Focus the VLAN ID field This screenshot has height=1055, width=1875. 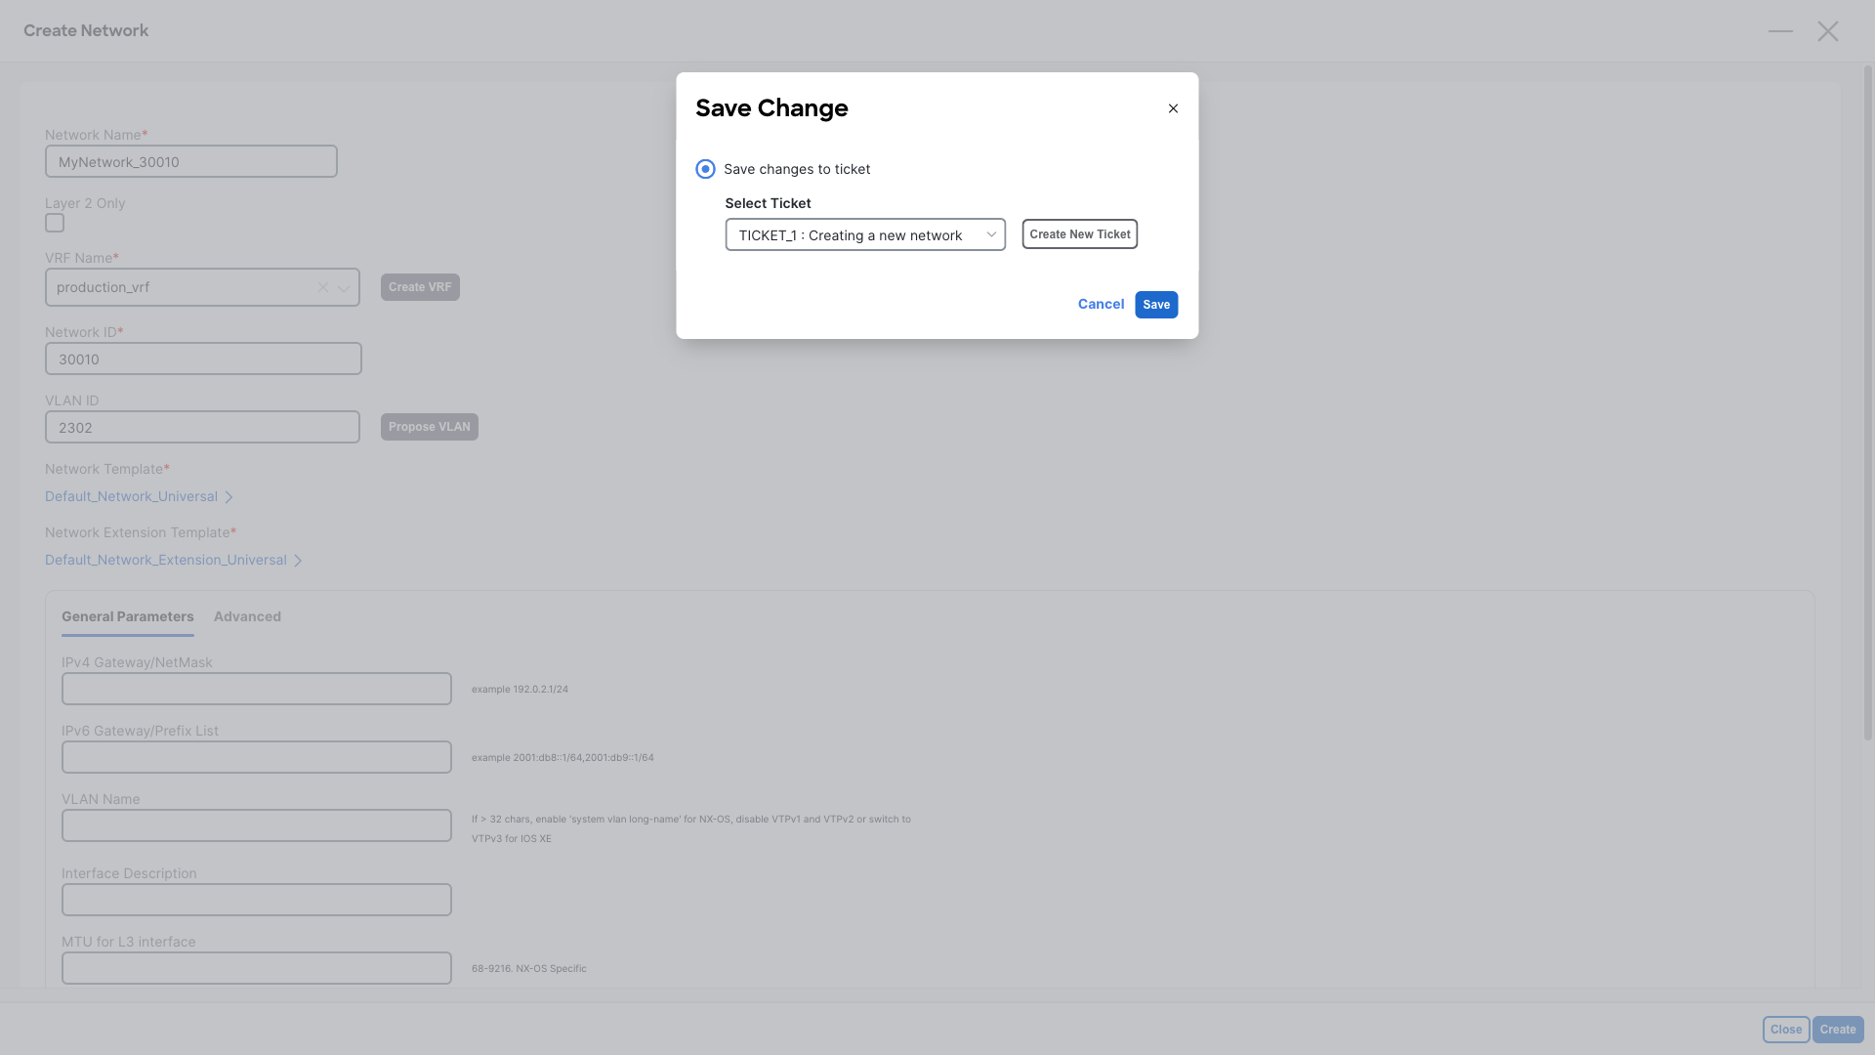point(202,427)
